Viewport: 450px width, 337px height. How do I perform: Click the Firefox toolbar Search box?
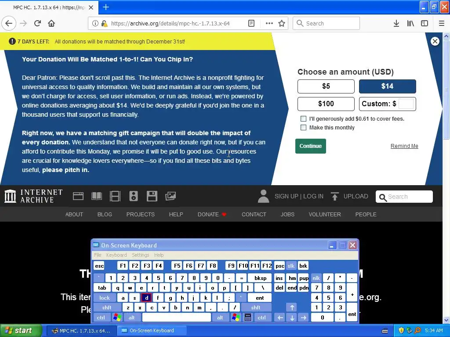pyautogui.click(x=327, y=24)
